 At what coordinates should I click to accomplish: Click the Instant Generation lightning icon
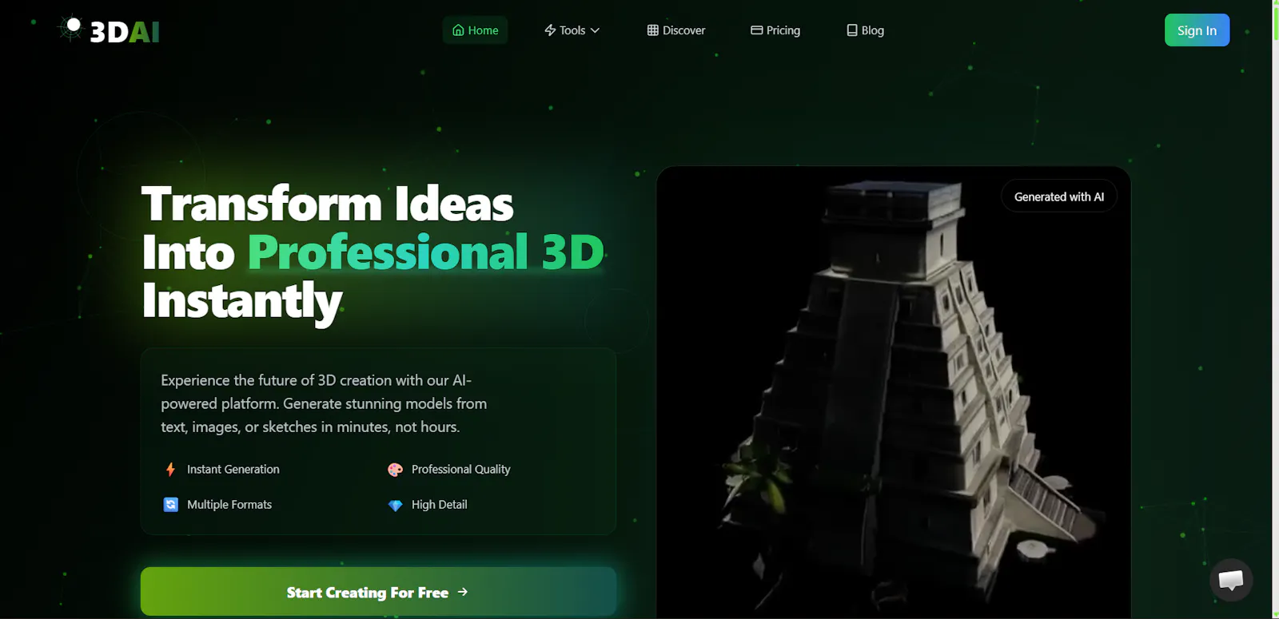point(170,470)
